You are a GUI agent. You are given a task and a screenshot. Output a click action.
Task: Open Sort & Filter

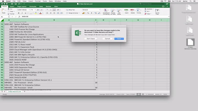tap(157, 12)
